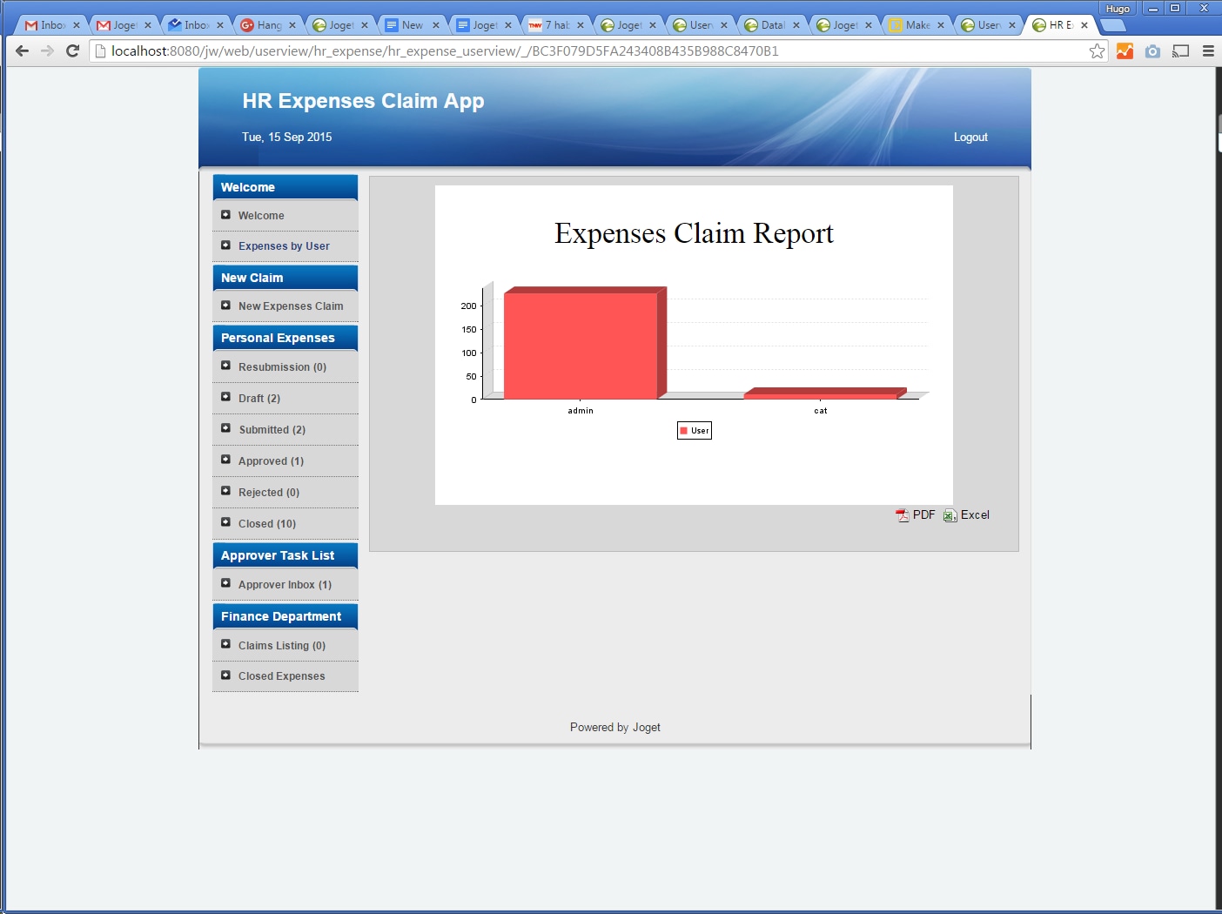Click the camera extension icon
The width and height of the screenshot is (1222, 914).
pyautogui.click(x=1152, y=51)
